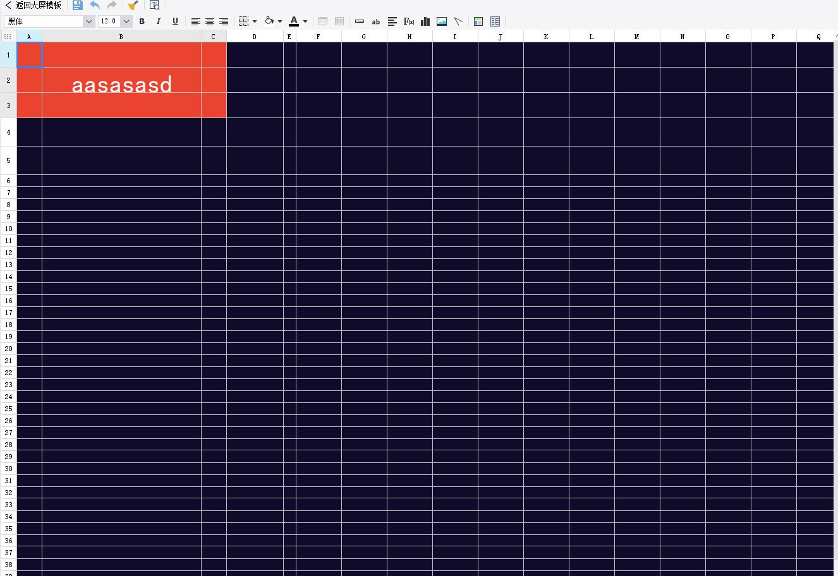838x576 pixels.
Task: Select row 37 header
Action: point(8,553)
